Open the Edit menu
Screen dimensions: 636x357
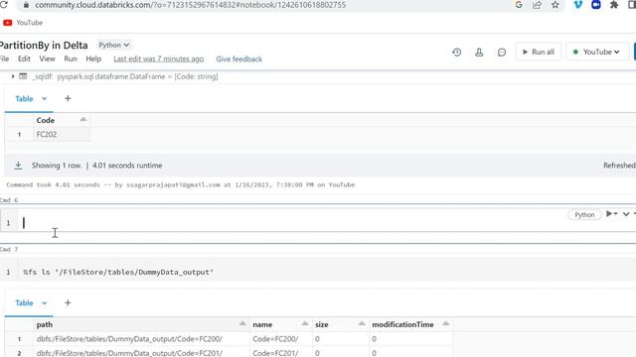coord(24,59)
